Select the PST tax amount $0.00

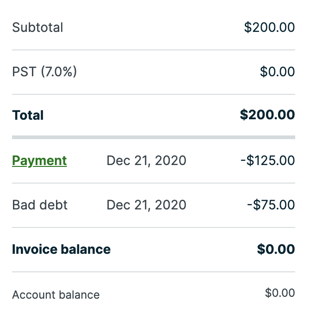click(x=277, y=72)
